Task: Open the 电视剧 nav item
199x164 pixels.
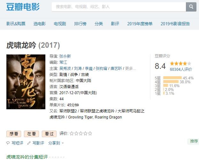Action: point(60,24)
